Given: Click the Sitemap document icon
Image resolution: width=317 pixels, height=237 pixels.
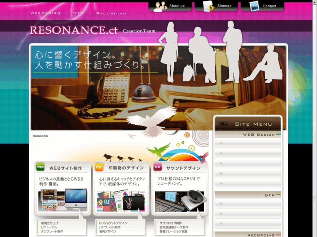Looking at the screenshot, I should (x=208, y=6).
